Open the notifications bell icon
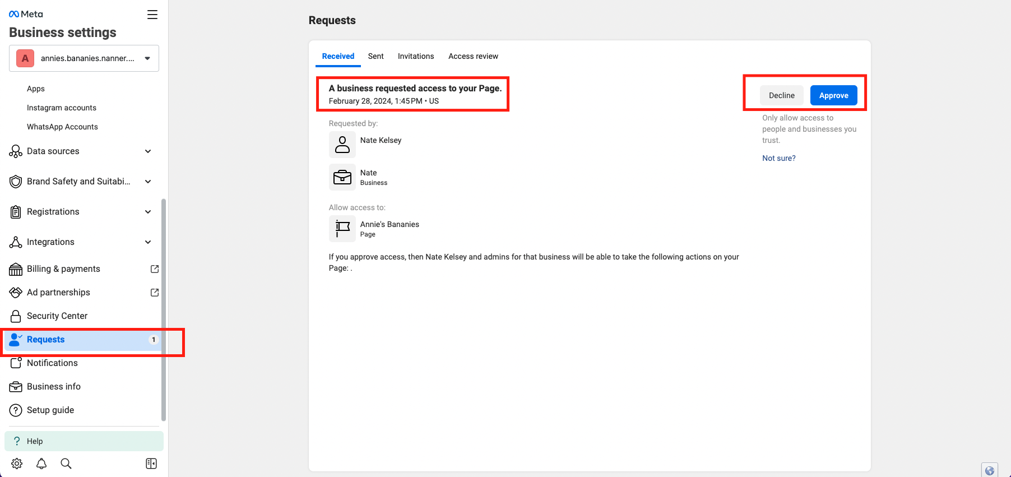The image size is (1011, 477). coord(41,464)
